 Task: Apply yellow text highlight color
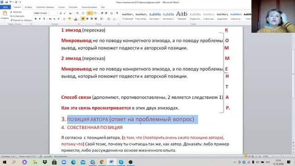[x=70, y=19]
